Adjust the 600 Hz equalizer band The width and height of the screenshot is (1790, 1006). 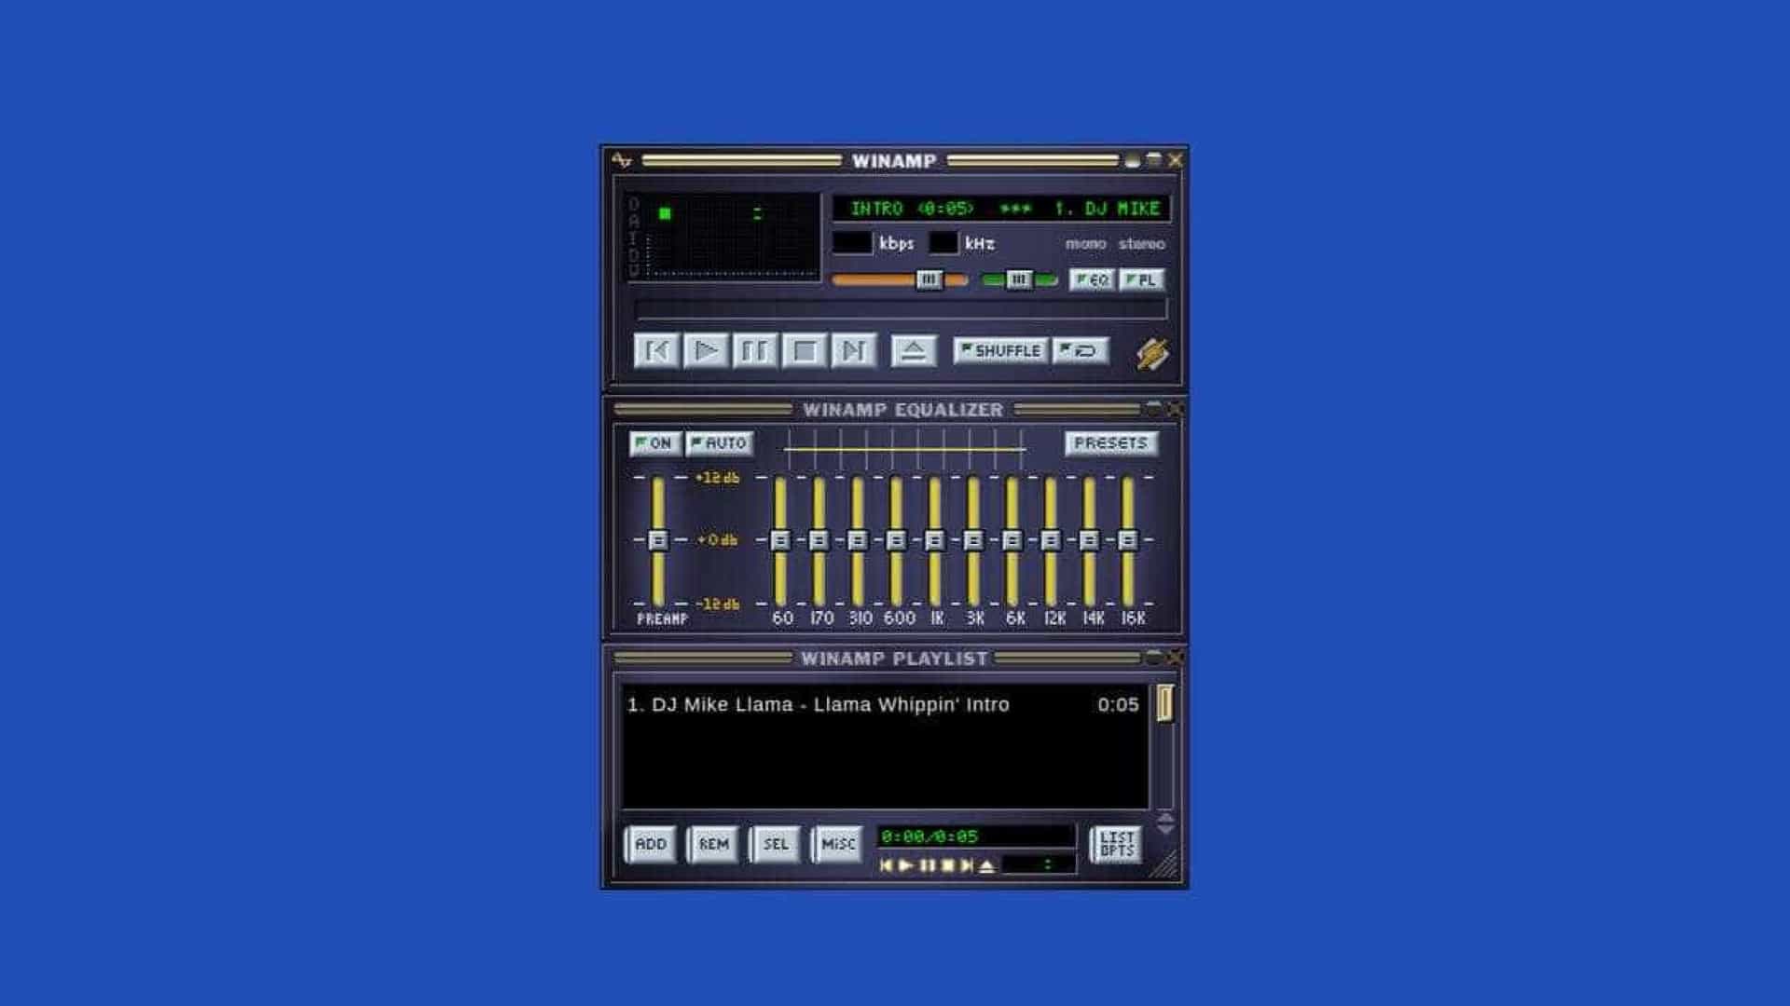click(896, 540)
